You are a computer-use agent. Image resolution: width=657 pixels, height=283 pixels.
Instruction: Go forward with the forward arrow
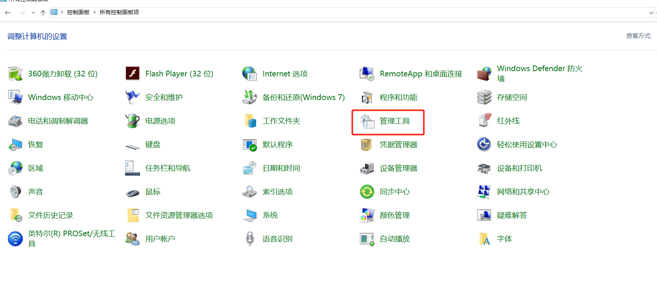[x=22, y=12]
